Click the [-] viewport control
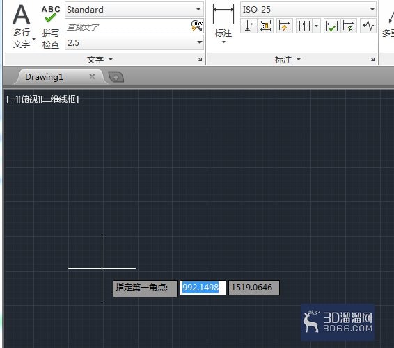The width and height of the screenshot is (394, 348). (x=12, y=99)
